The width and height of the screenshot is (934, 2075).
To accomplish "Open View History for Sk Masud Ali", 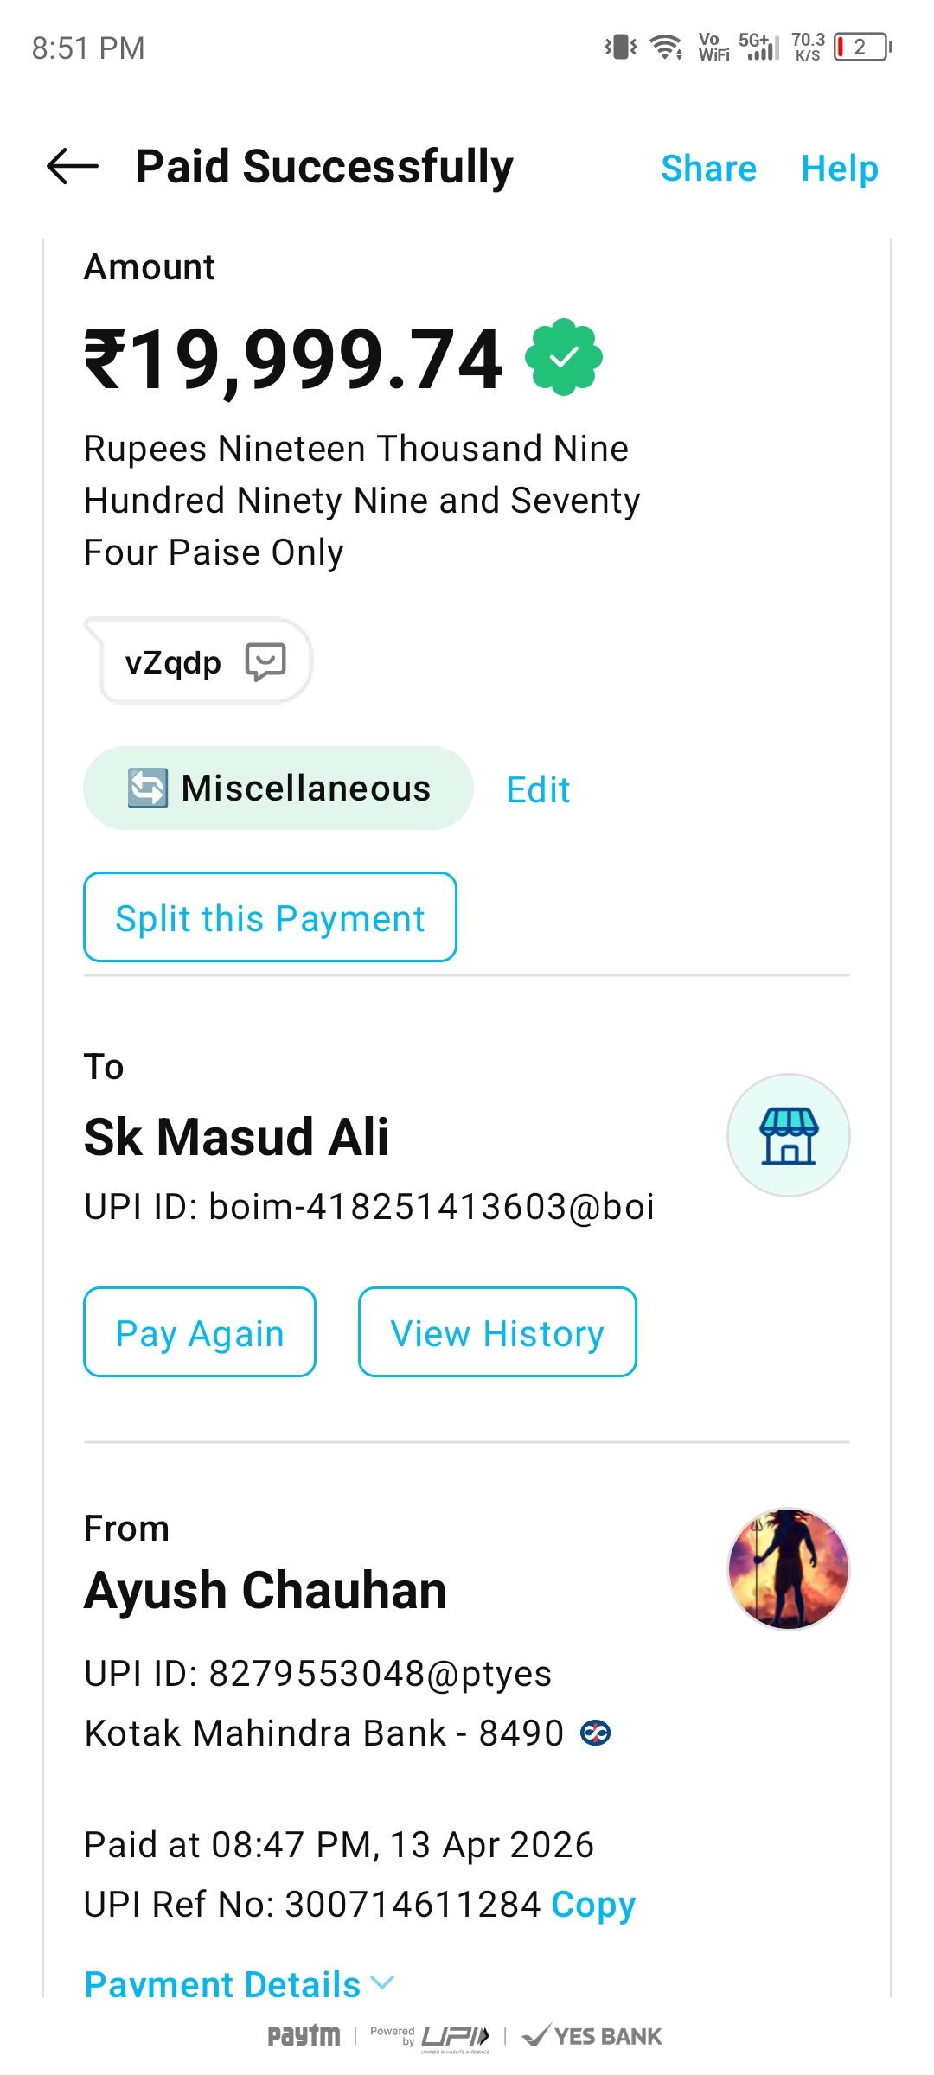I will 497,1332.
